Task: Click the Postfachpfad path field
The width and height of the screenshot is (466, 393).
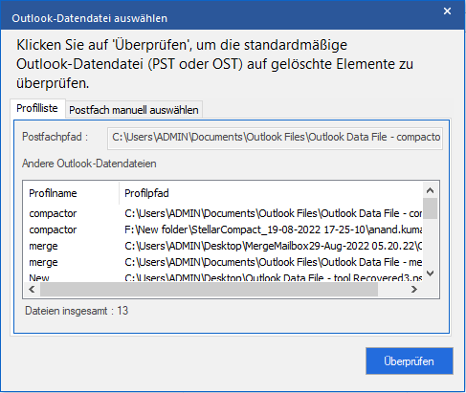Action: pos(275,138)
